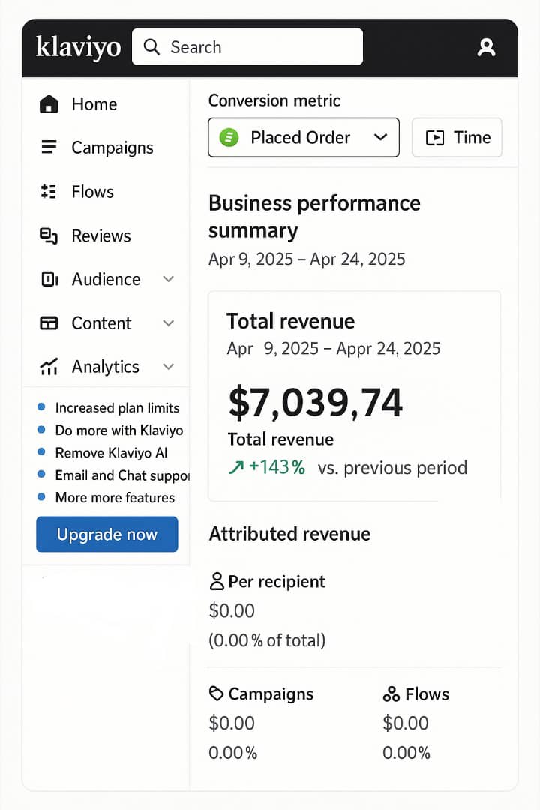This screenshot has width=540, height=810.
Task: Open the Audience sidebar item
Action: coord(106,280)
